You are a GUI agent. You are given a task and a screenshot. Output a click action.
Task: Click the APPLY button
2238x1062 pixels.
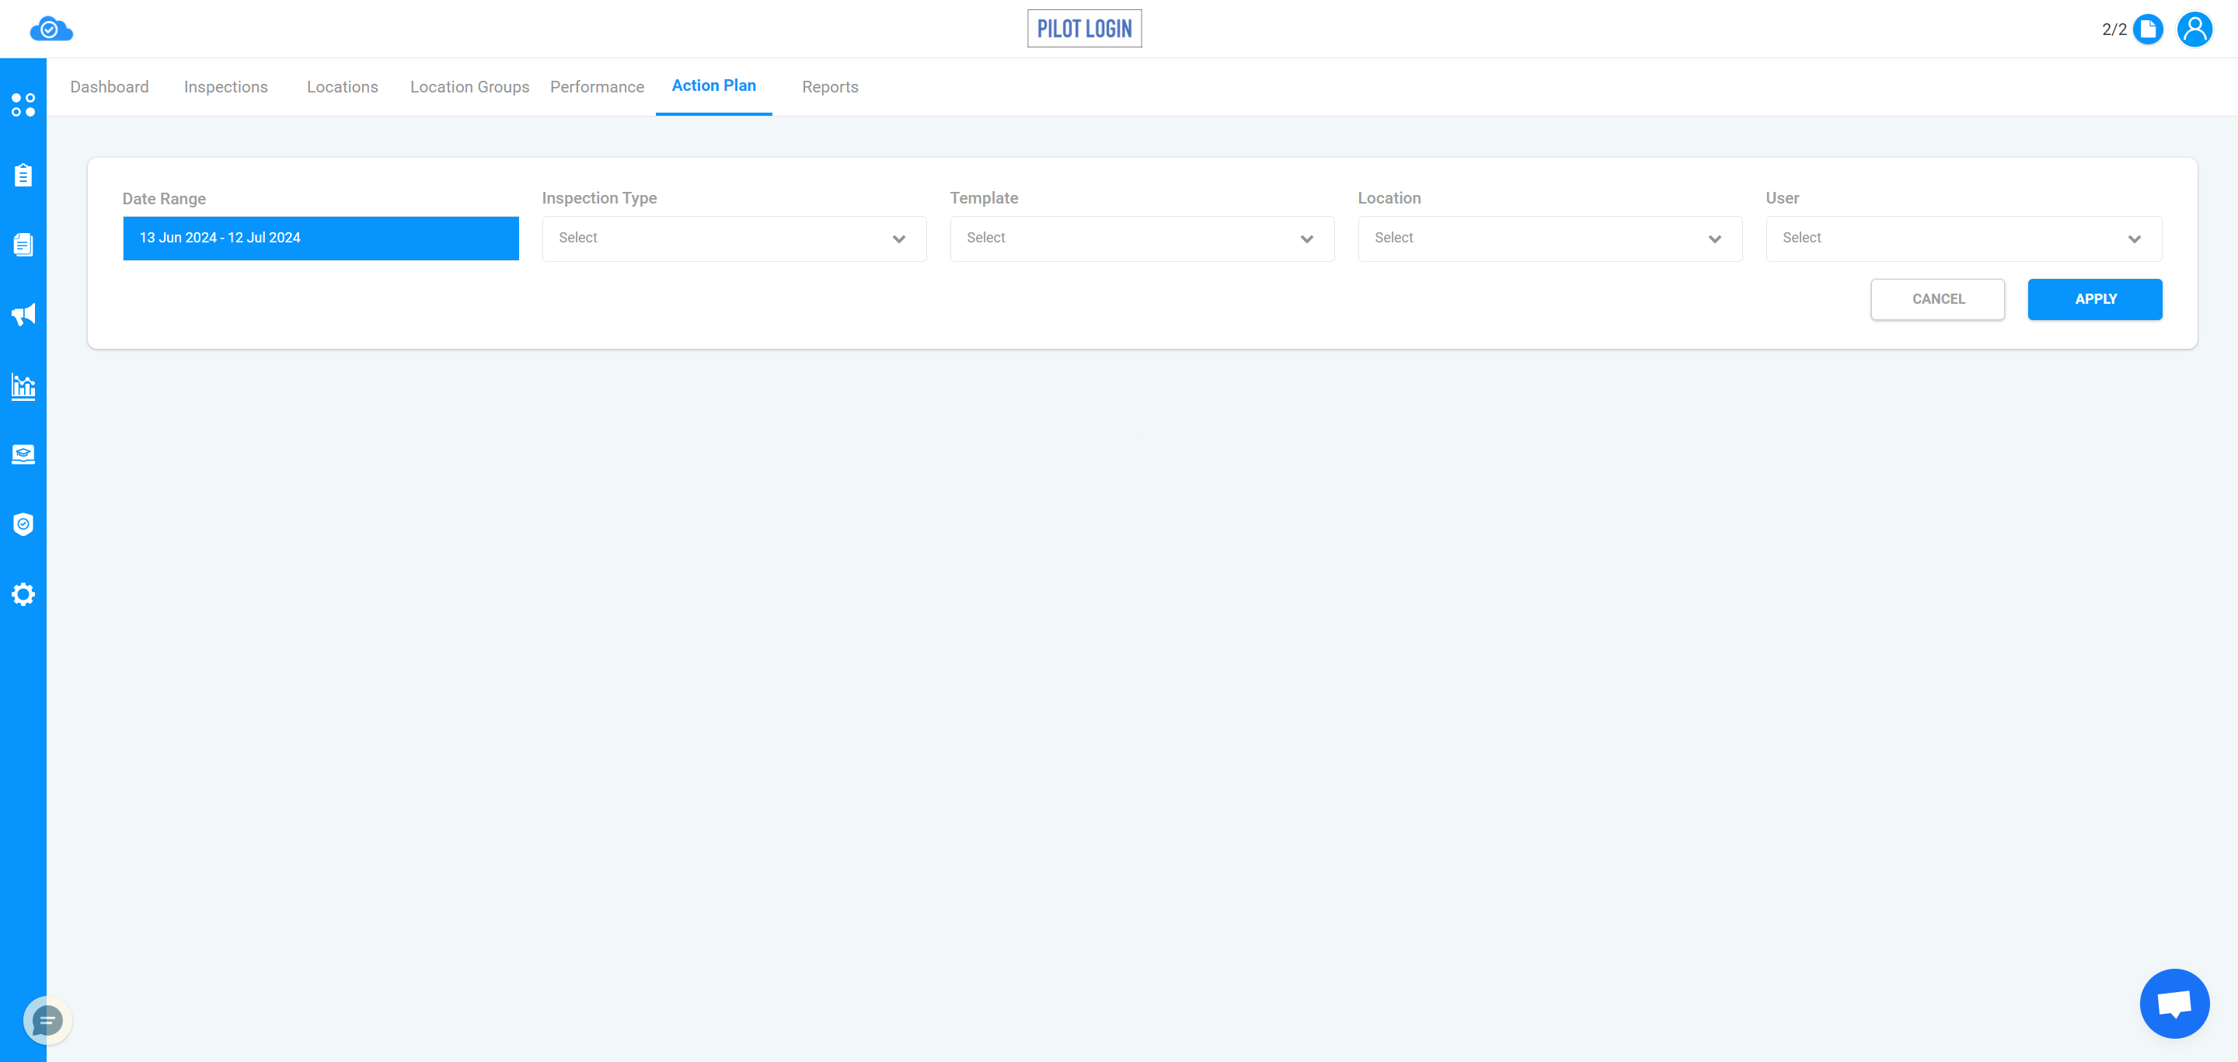(2095, 299)
